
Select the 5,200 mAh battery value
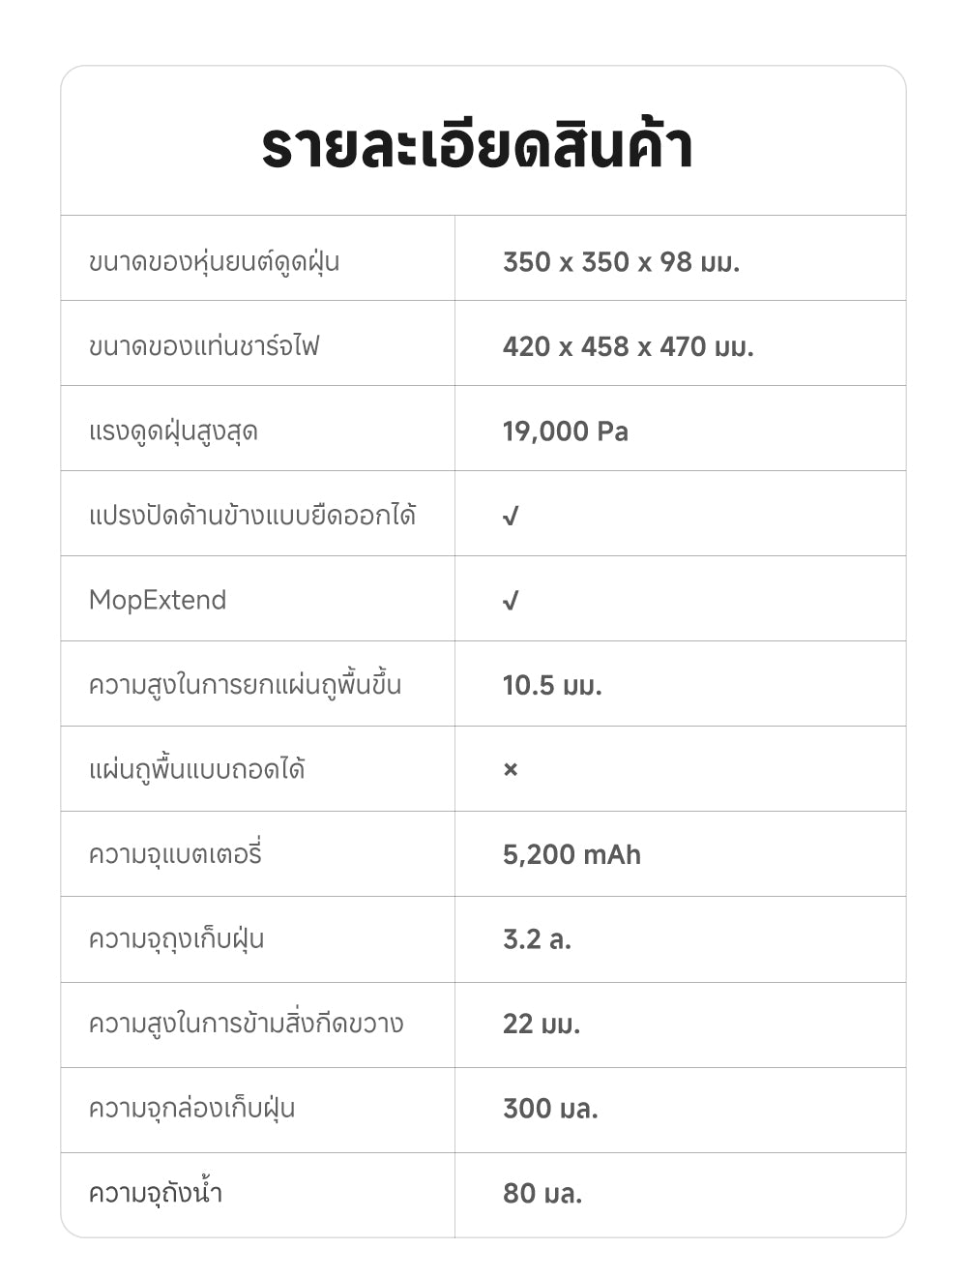[x=571, y=854]
